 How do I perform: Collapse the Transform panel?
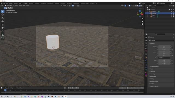click(x=152, y=43)
